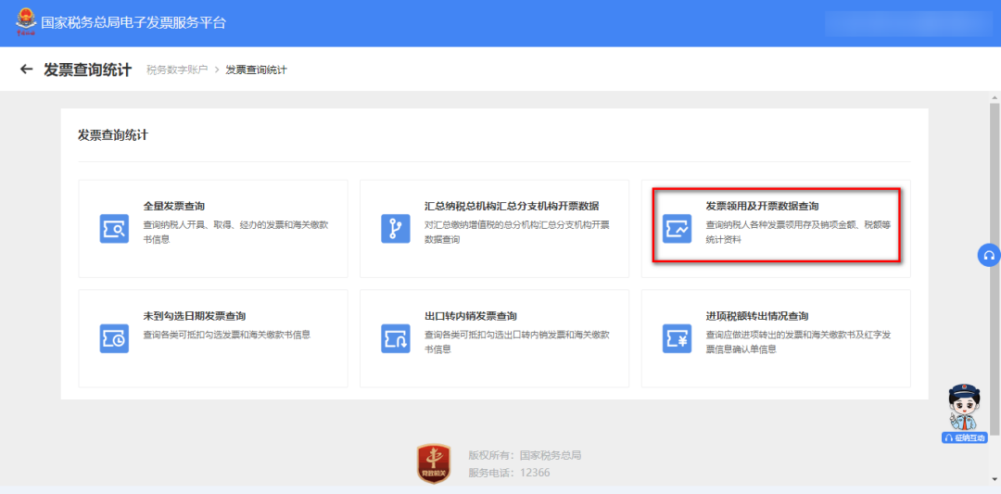Click the 发票领用及开票数据查询 chart icon

678,229
